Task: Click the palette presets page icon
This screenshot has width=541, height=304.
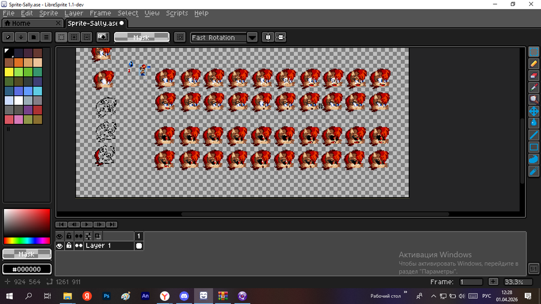Action: [x=34, y=37]
